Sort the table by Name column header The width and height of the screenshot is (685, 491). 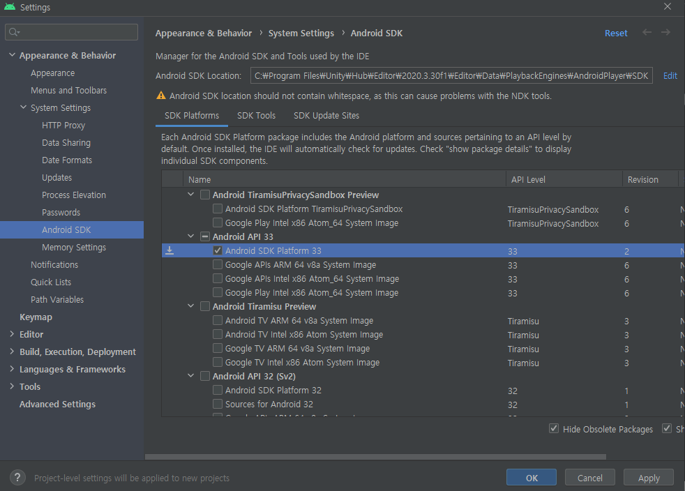[345, 179]
